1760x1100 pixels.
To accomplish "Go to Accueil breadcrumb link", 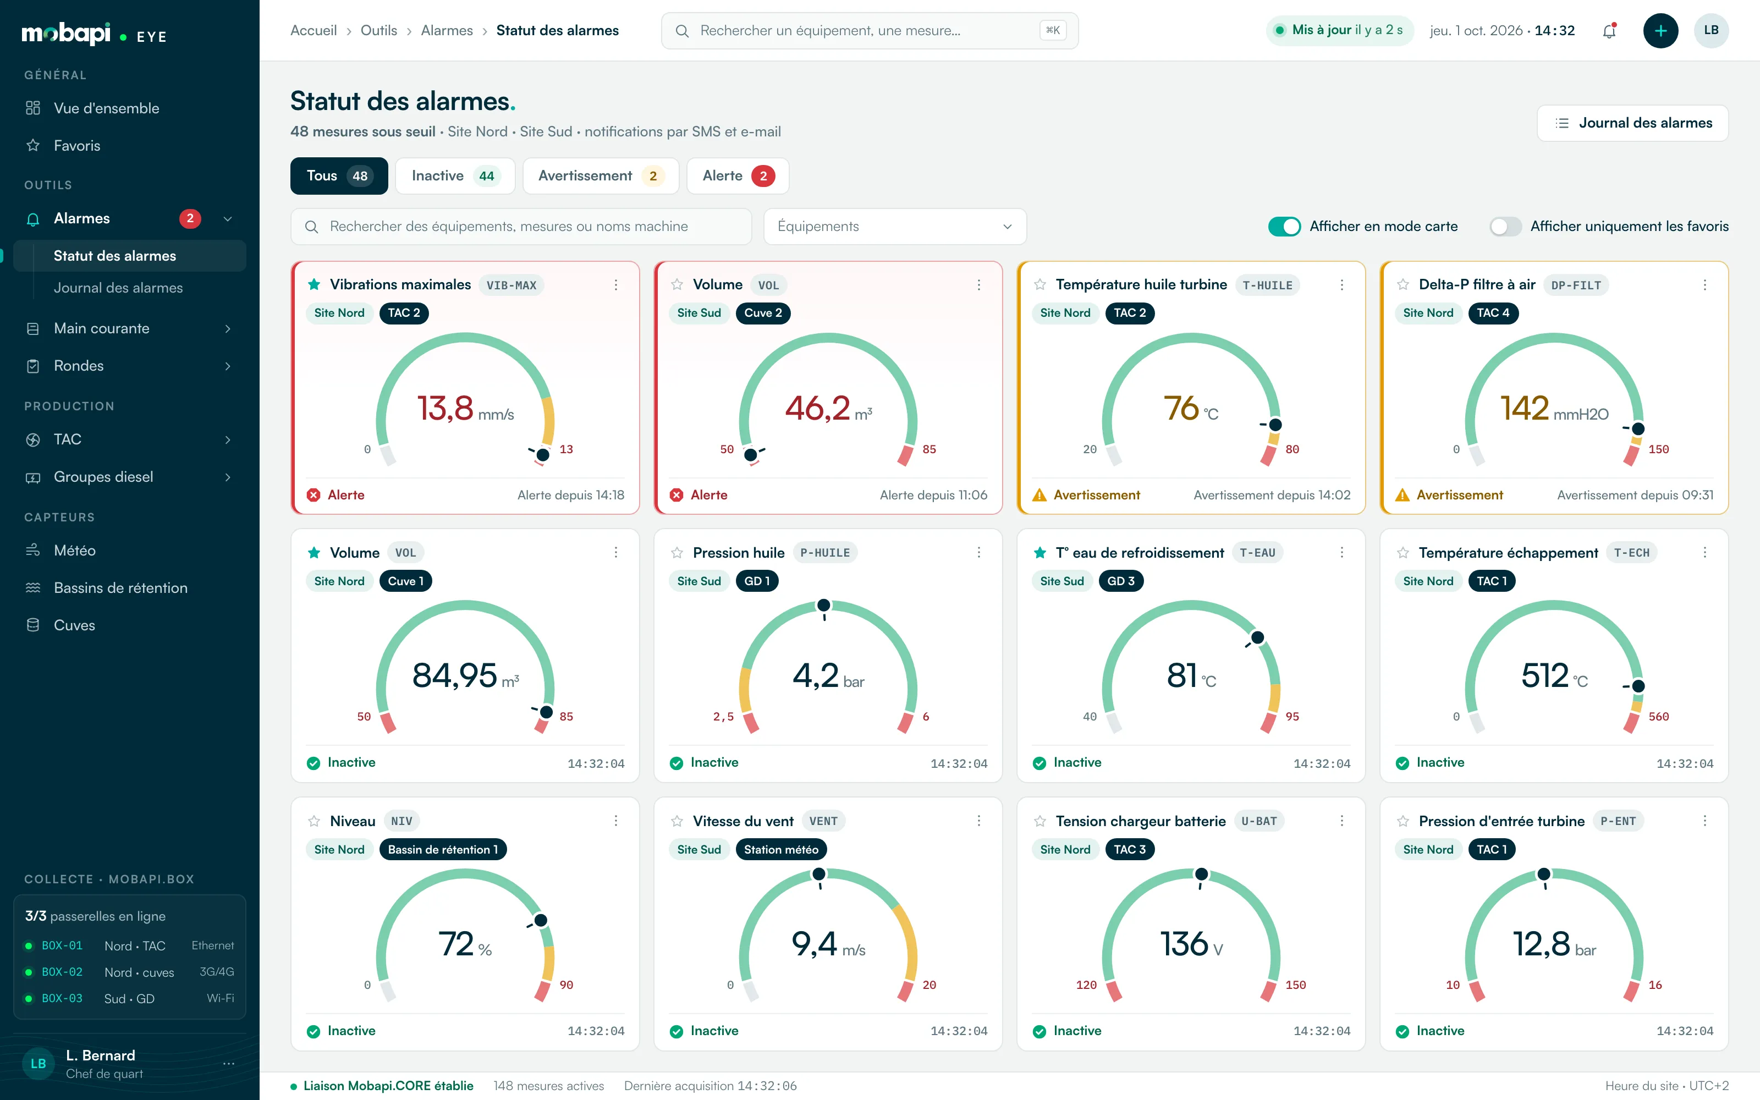I will pyautogui.click(x=313, y=31).
